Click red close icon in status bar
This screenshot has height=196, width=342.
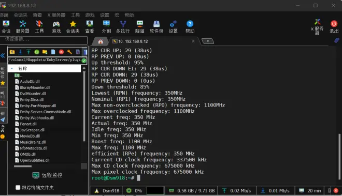[x=336, y=190]
